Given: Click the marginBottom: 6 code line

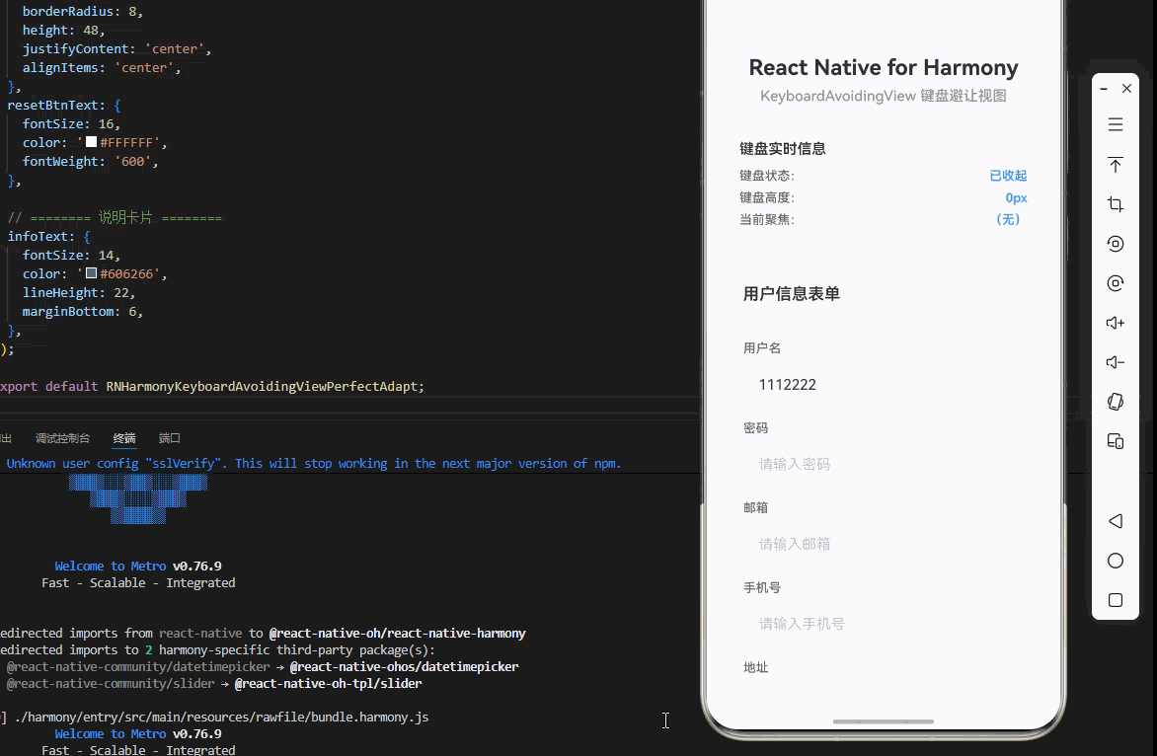Looking at the screenshot, I should tap(83, 311).
